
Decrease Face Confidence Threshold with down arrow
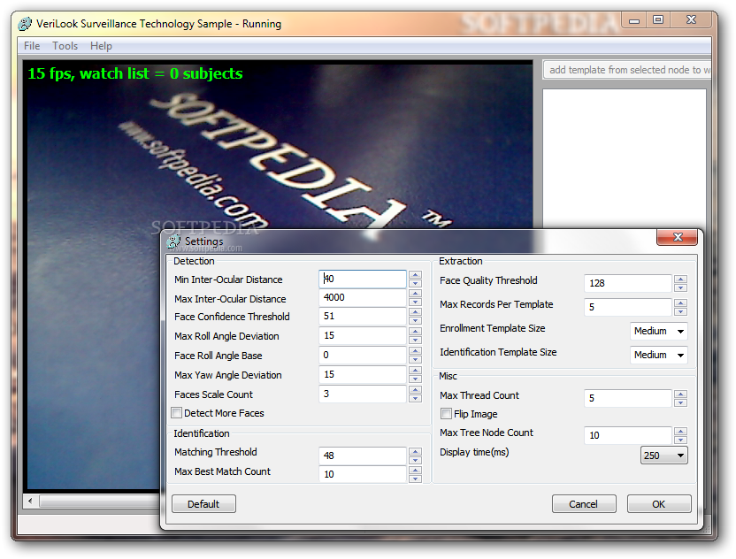click(x=415, y=320)
